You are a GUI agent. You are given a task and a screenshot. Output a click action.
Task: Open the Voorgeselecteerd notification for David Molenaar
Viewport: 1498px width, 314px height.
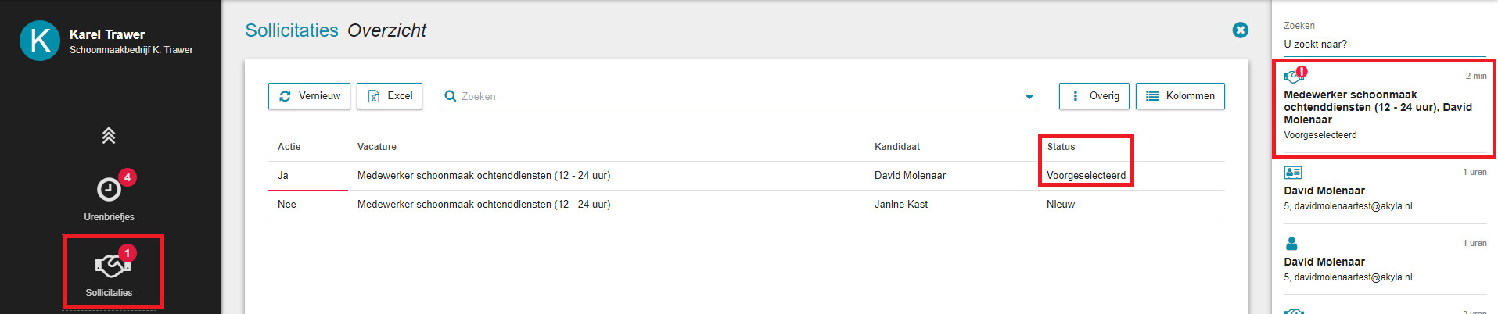(1385, 108)
